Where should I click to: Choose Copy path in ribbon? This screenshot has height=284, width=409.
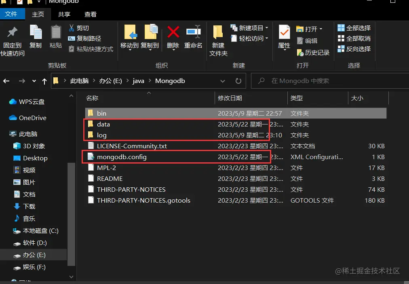pyautogui.click(x=84, y=39)
